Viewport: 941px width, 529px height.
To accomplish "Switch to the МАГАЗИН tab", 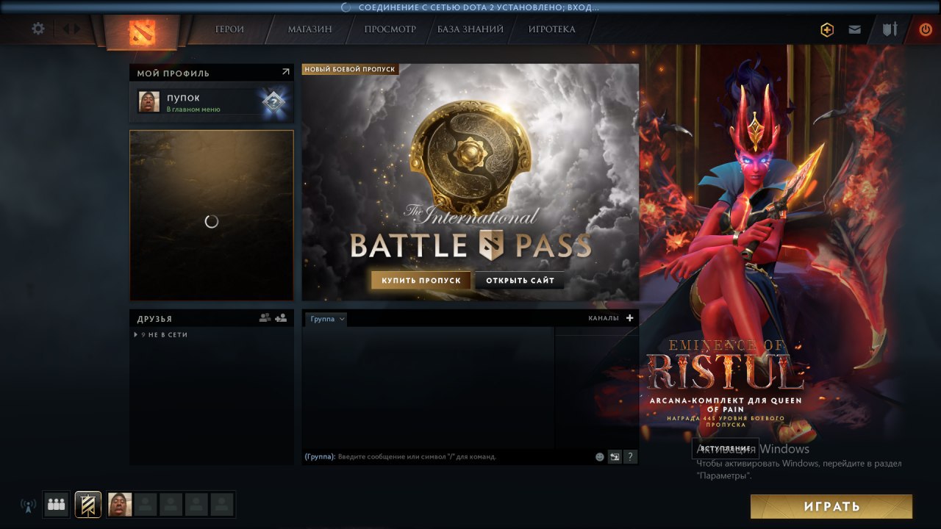I will pos(310,29).
